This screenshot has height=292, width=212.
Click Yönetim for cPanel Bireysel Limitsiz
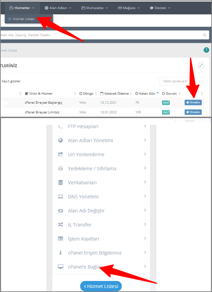point(193,112)
